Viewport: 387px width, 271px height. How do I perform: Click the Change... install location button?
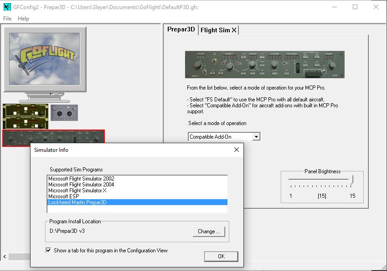click(x=209, y=231)
